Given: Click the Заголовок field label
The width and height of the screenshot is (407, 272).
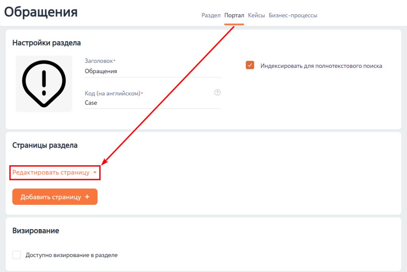Looking at the screenshot, I should [99, 61].
